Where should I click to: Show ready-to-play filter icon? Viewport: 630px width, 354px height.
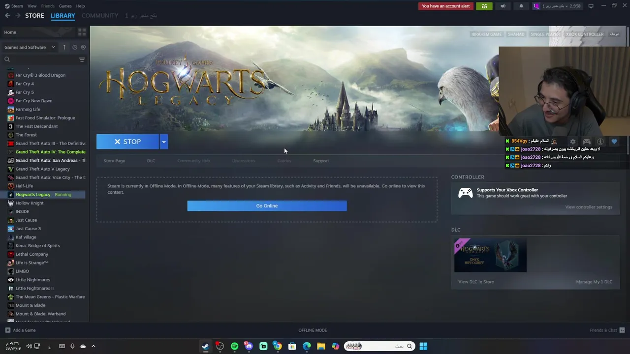tap(83, 47)
